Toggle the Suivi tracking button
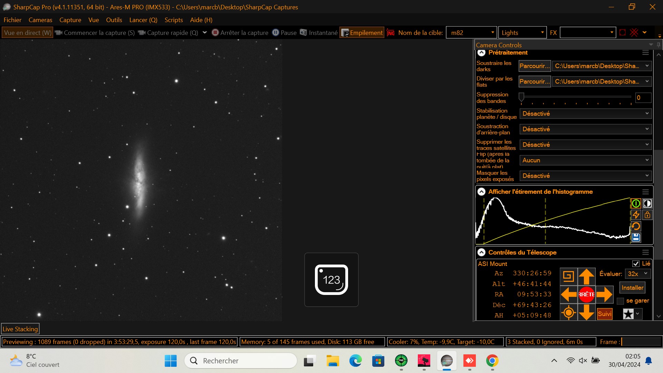Screen dimensions: 663x373 tap(604, 314)
